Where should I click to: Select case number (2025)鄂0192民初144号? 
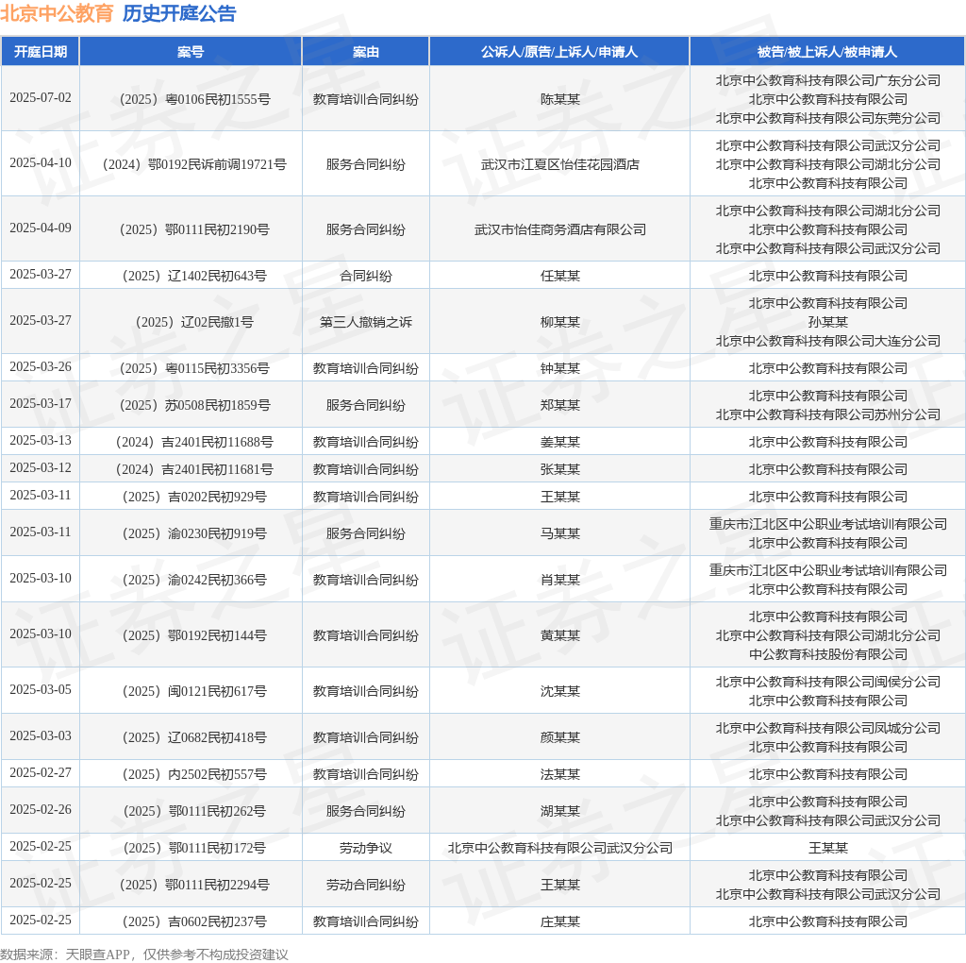click(x=194, y=635)
